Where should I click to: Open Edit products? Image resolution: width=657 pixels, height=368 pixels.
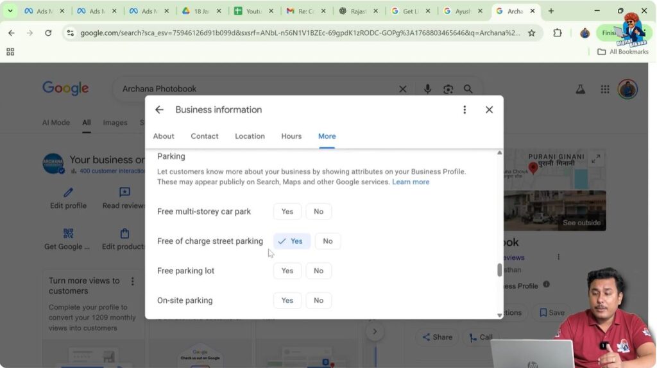coord(124,239)
